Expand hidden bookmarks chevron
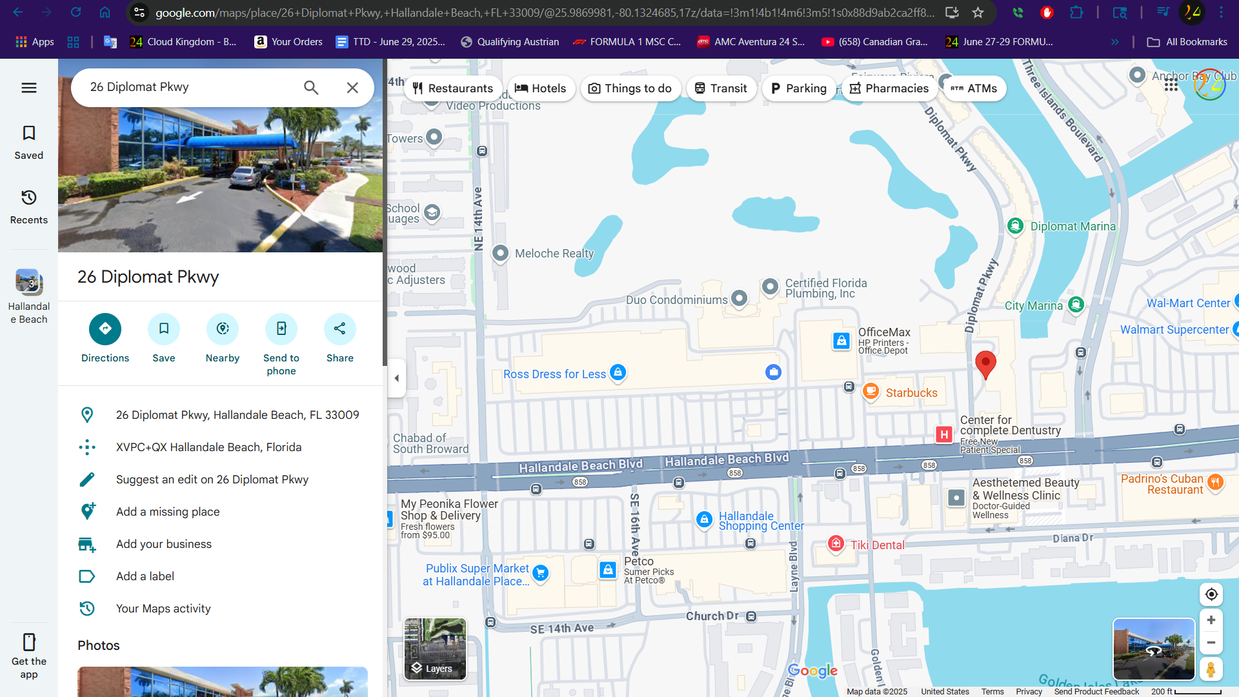Image resolution: width=1239 pixels, height=697 pixels. click(x=1114, y=42)
